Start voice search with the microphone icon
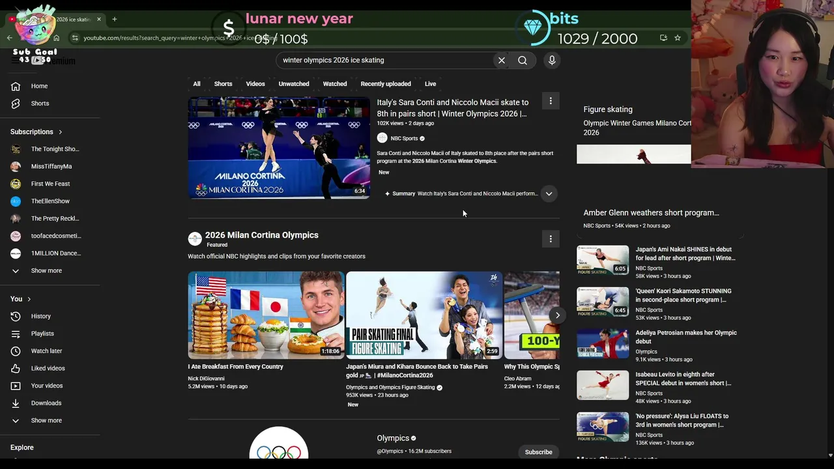This screenshot has height=469, width=834. [552, 60]
